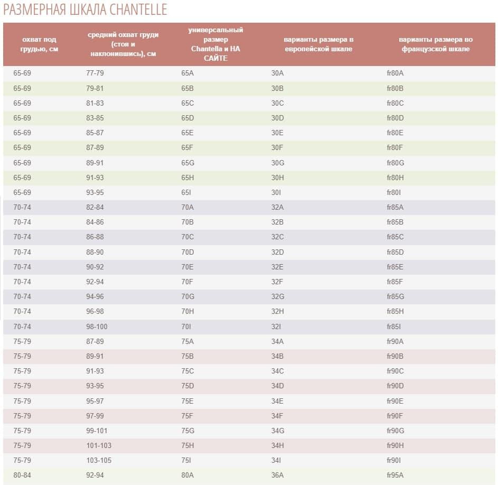
Task: Click the 93-95 cell in 65I row
Action: [95, 192]
